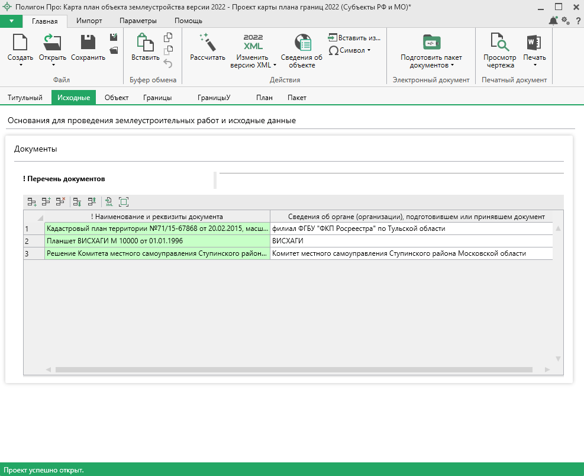Image resolution: width=584 pixels, height=476 pixels.
Task: Click the Сохранить floppy disk icon
Action: coord(88,42)
